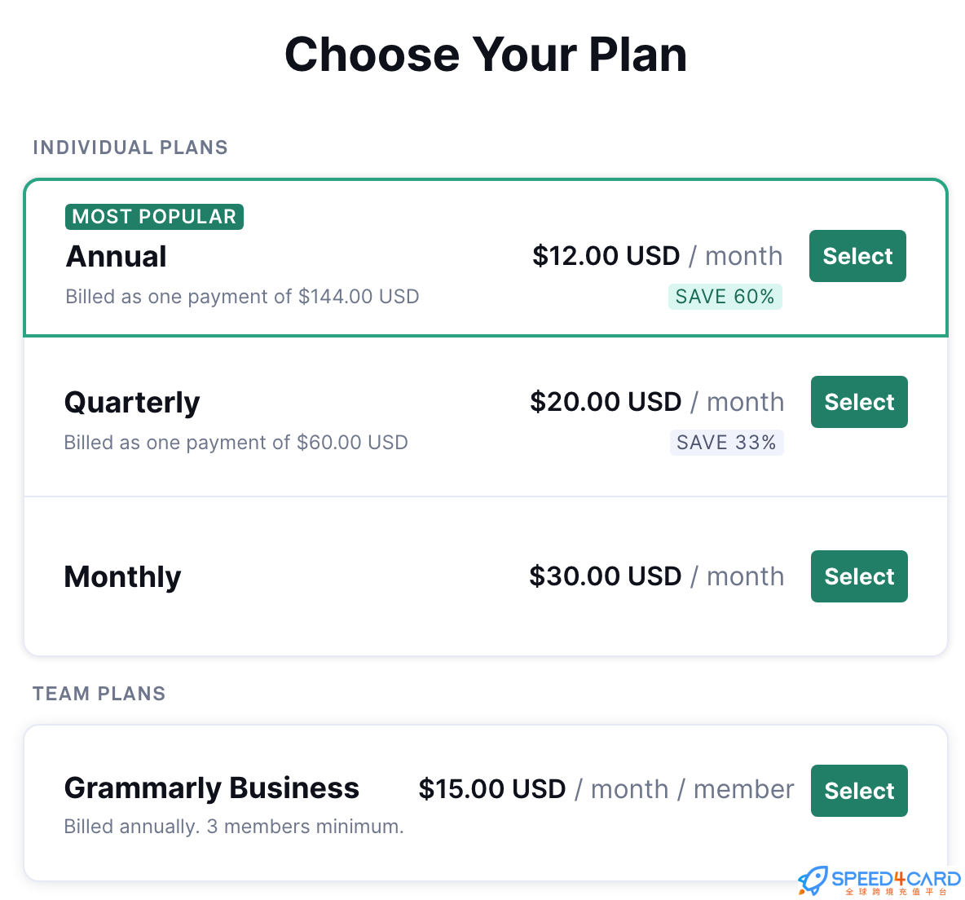Choose the Monthly plan's Select button
965x900 pixels.
click(x=859, y=576)
